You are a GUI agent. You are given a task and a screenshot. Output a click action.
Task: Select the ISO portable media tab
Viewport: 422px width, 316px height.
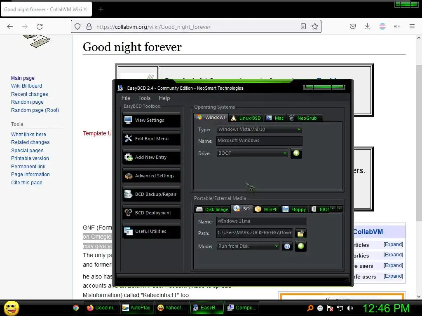[x=241, y=209]
